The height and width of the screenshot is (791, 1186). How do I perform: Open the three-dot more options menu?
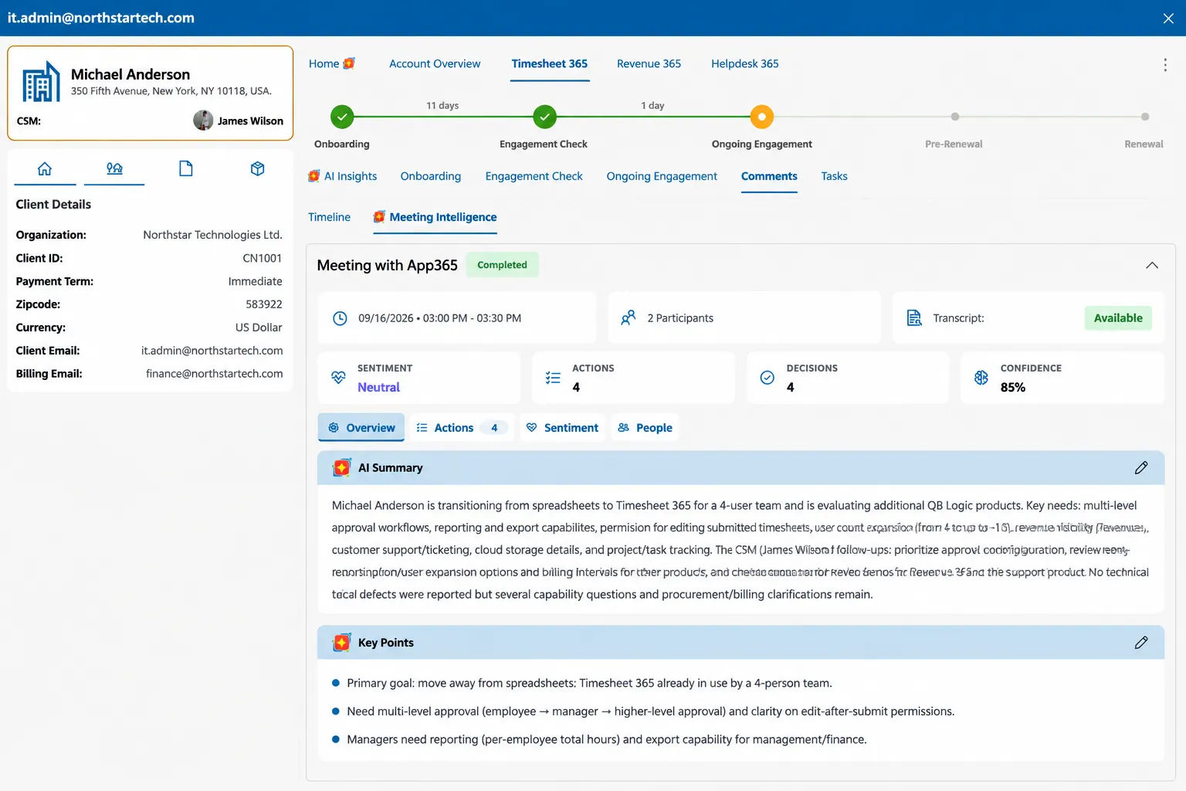coord(1165,65)
